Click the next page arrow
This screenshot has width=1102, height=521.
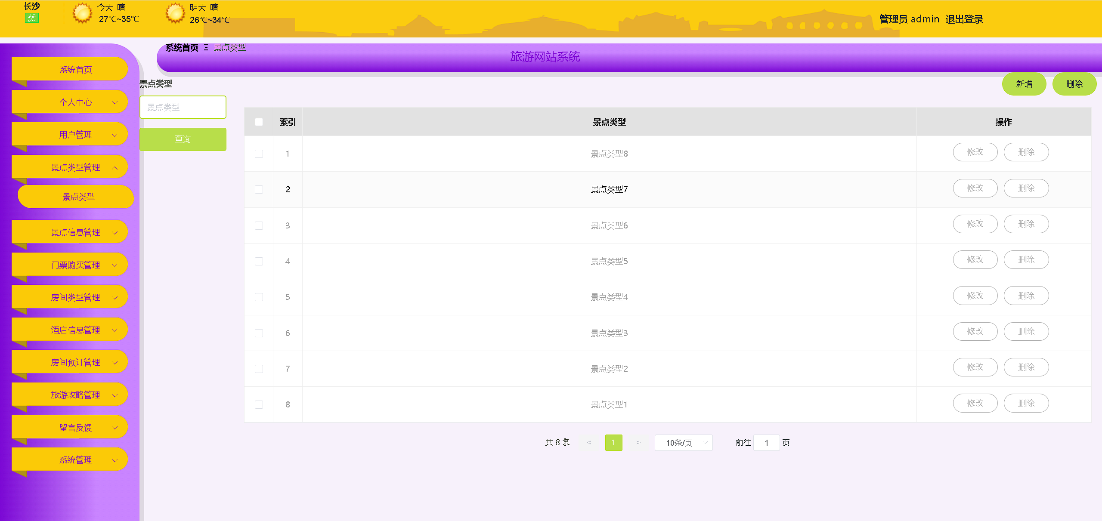[x=638, y=443]
